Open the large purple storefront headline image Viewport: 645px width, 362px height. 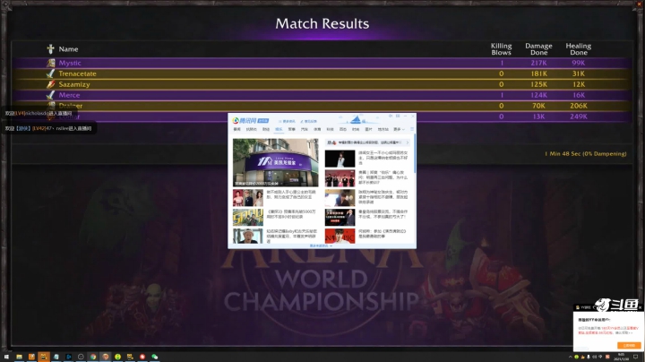tap(276, 162)
